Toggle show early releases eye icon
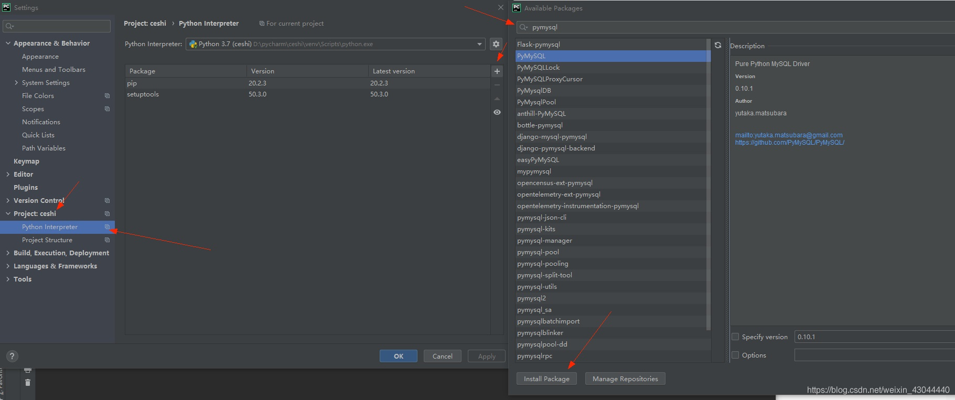955x400 pixels. click(497, 112)
